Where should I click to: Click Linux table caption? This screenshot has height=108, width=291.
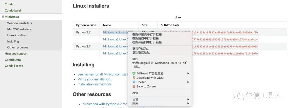(x=178, y=17)
